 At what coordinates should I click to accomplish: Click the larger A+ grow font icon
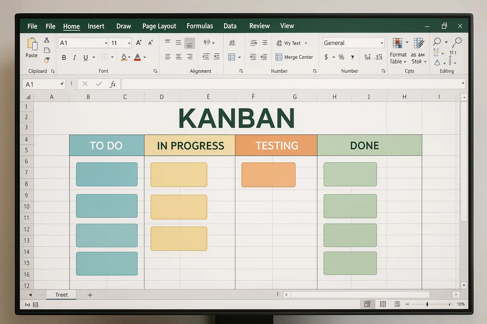click(x=139, y=43)
